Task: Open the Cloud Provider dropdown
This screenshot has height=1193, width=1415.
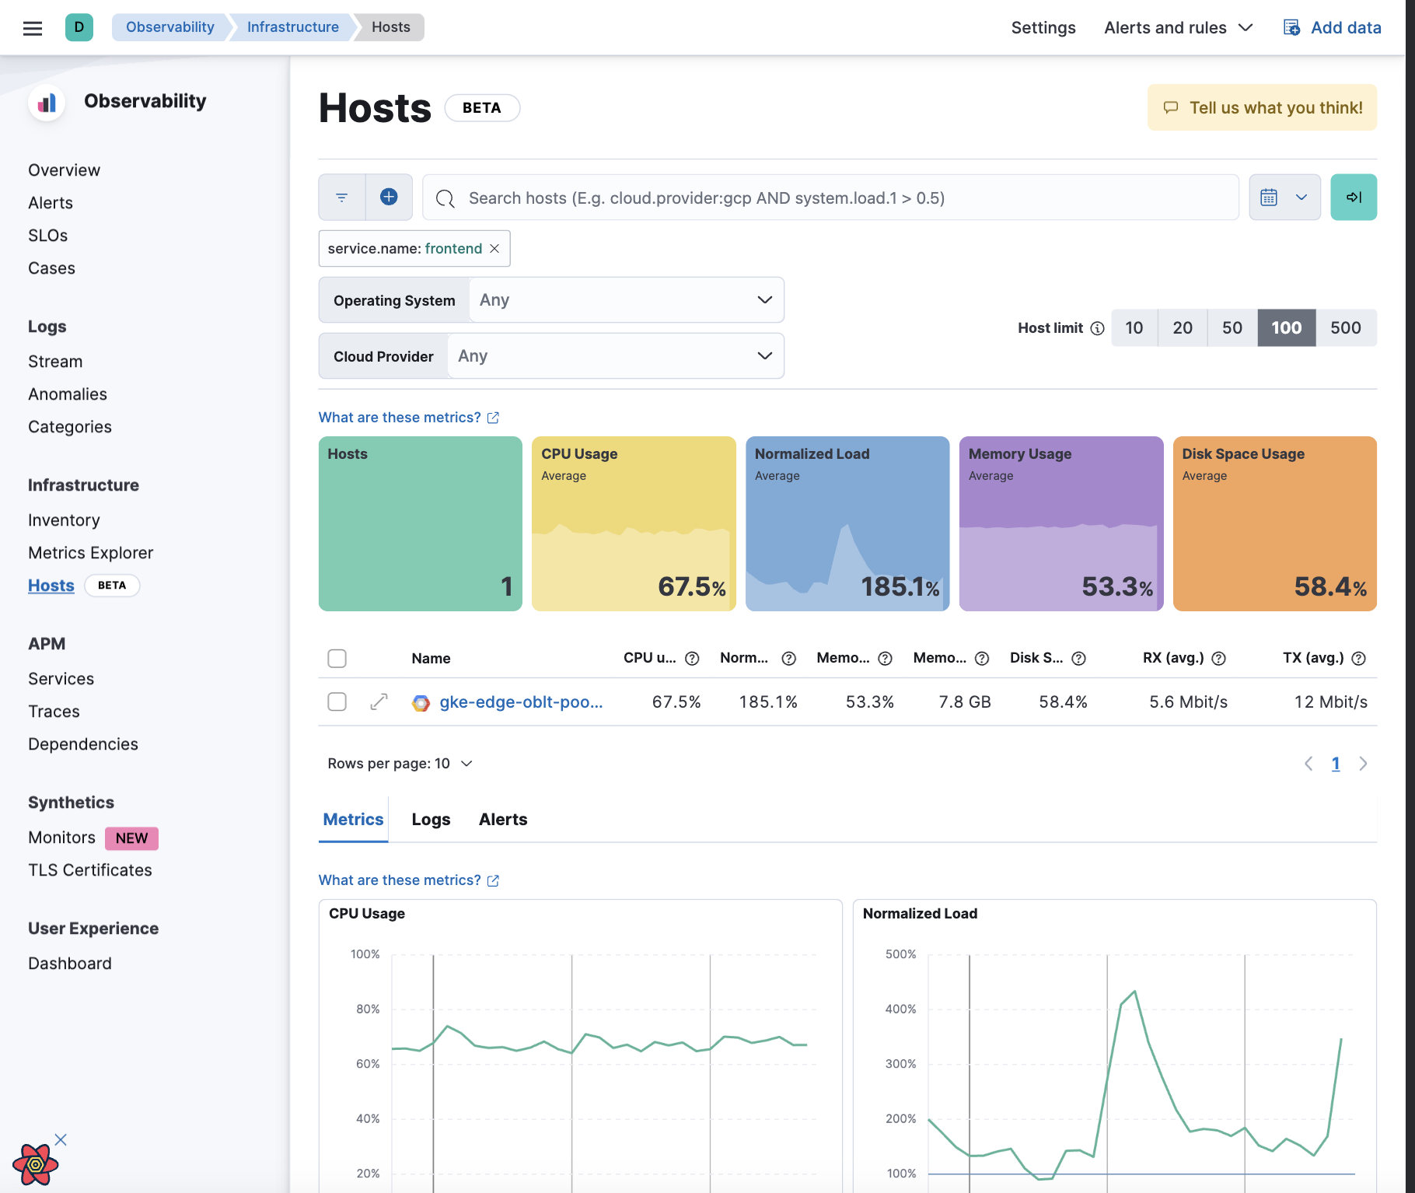Action: coord(616,356)
